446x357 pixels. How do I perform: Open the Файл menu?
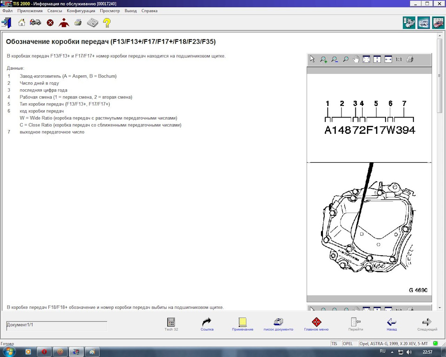[x=7, y=11]
